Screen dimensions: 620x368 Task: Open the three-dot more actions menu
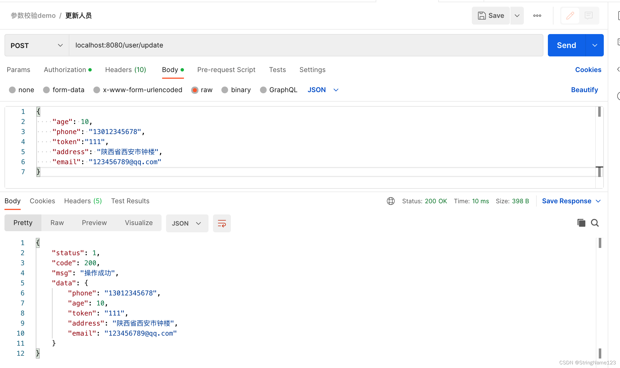click(x=537, y=16)
